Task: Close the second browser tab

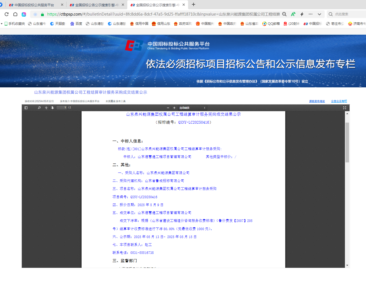Action: coord(123,5)
